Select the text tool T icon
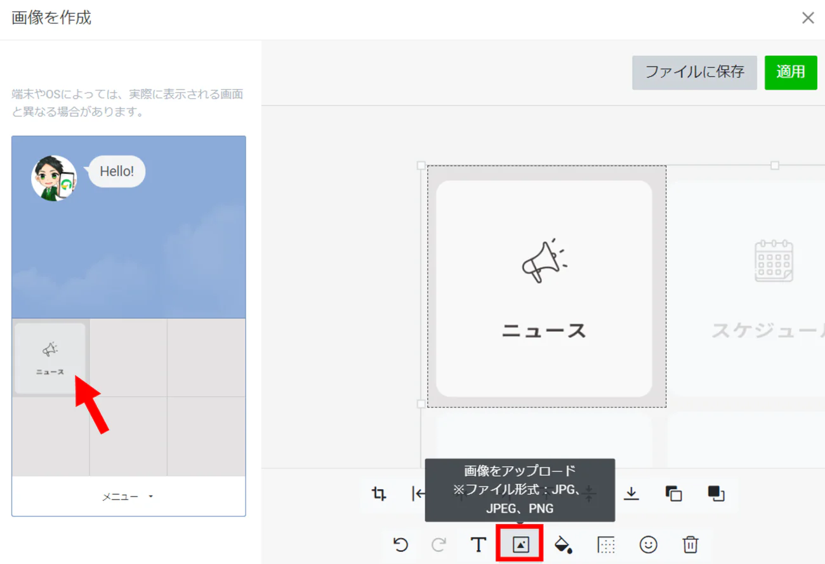825x564 pixels. click(x=478, y=544)
